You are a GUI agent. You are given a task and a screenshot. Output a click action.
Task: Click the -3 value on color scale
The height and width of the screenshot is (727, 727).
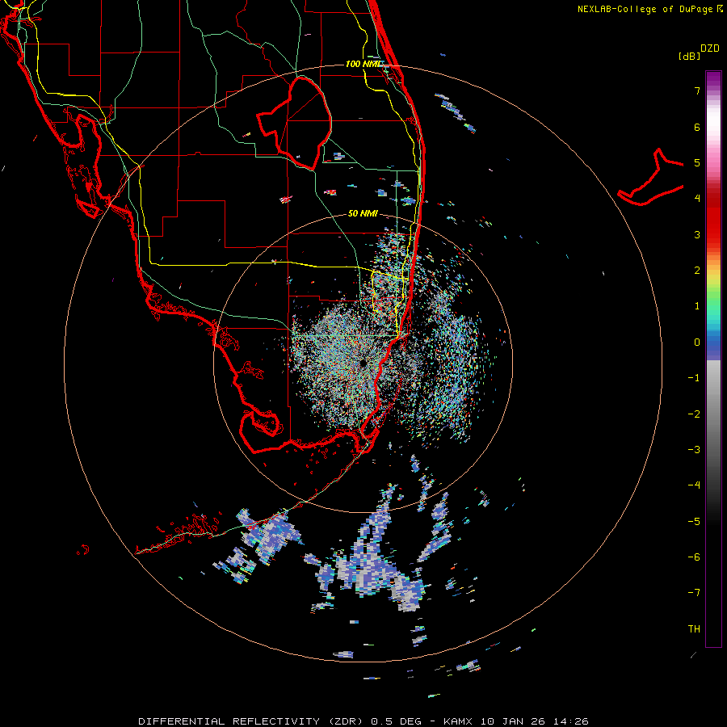[x=694, y=450]
